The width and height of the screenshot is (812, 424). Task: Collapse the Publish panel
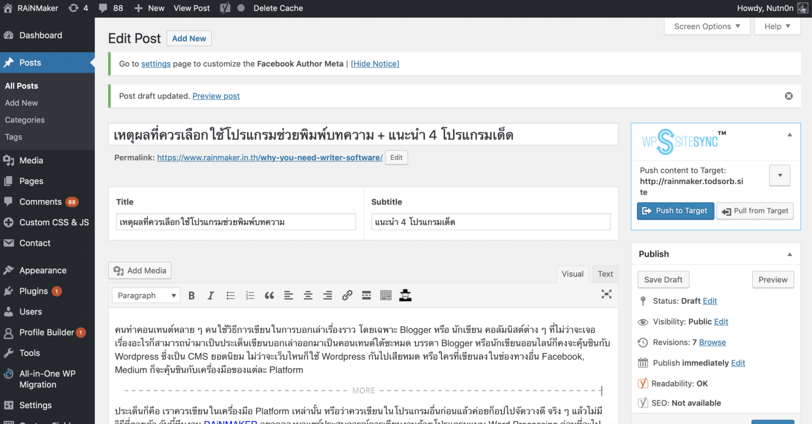point(790,254)
